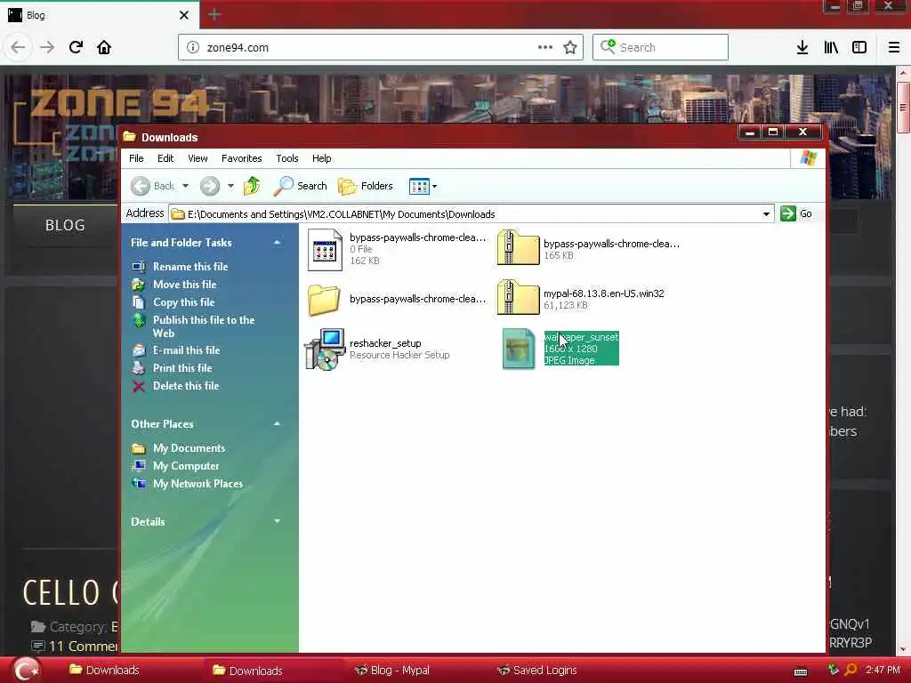Viewport: 911px width, 683px height.
Task: Open My Computer from Other Places
Action: pos(186,466)
